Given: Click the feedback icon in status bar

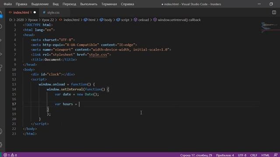Looking at the screenshot, I should [x=276, y=155].
